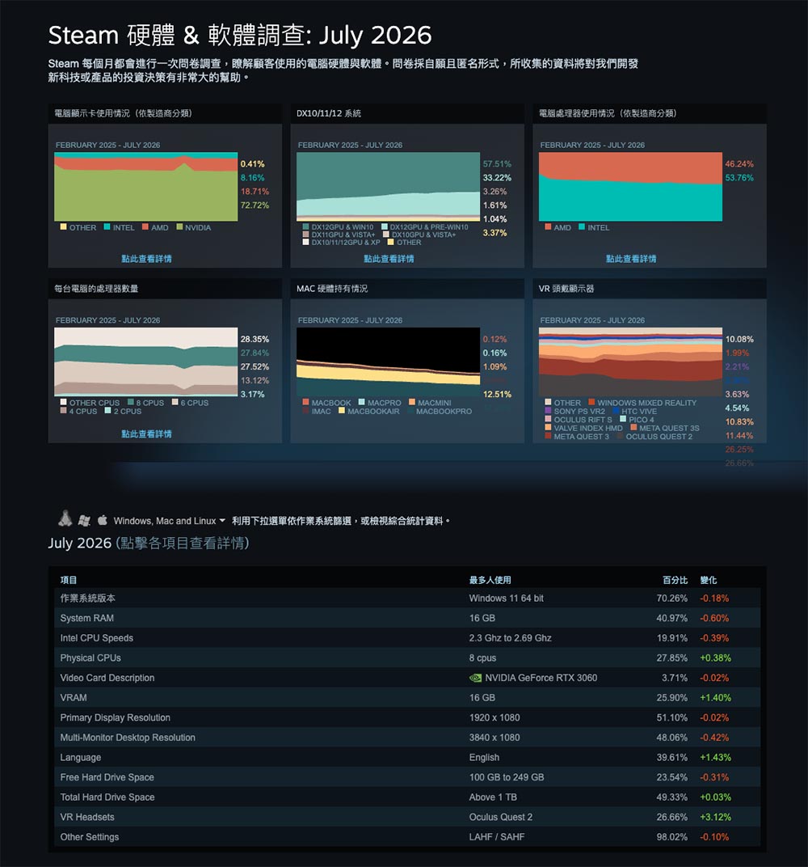Click the Oculus Quest 2 value
Image resolution: width=808 pixels, height=867 pixels.
(x=501, y=817)
